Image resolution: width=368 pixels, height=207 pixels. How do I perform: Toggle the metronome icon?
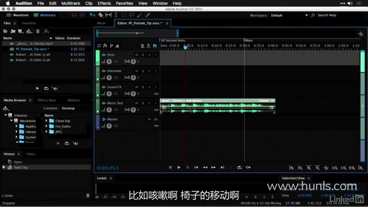143,46
